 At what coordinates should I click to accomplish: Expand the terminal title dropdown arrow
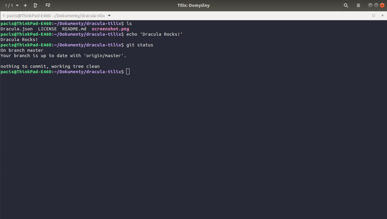109,15
